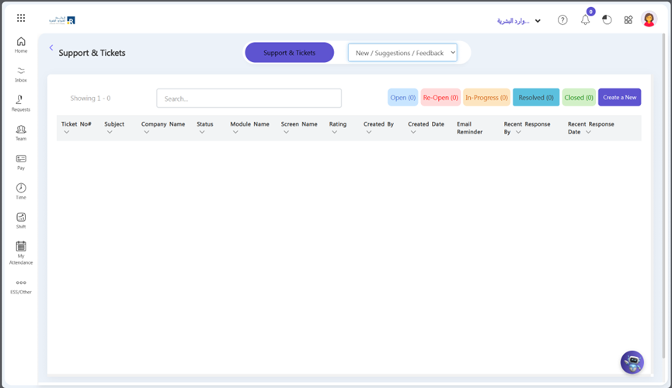Open the help question mark icon
This screenshot has width=672, height=388.
tap(562, 20)
